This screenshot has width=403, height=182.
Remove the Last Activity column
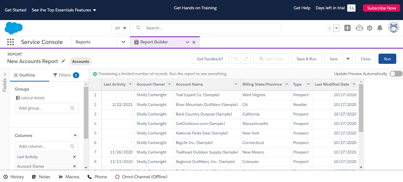coord(74,157)
